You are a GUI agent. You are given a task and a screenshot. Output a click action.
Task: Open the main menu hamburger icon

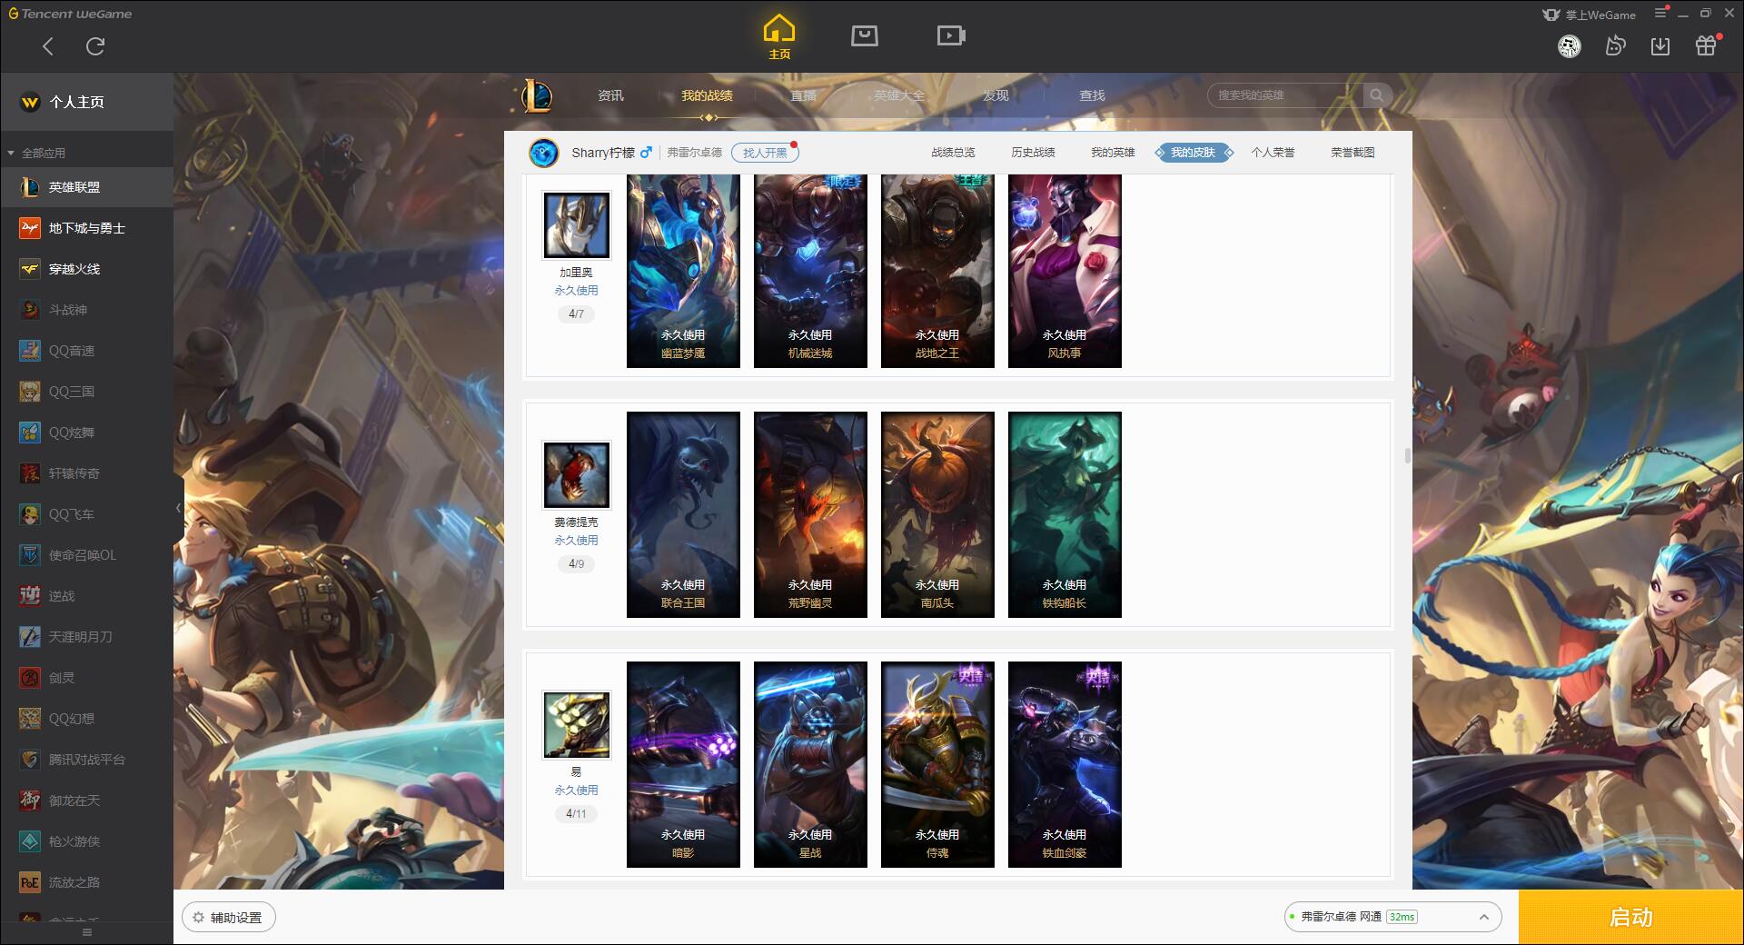coord(1660,14)
